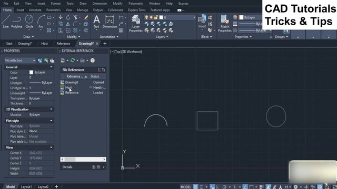Toggle dynamic input in status bar
Viewport: 337px width, 189px height.
(x=212, y=187)
